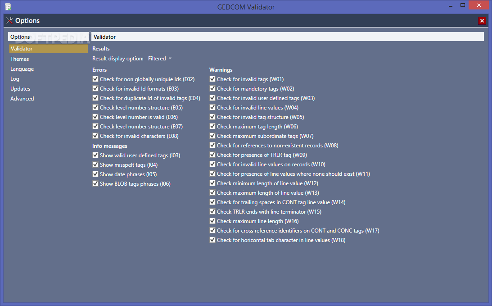The height and width of the screenshot is (306, 492).
Task: Toggle level number structure check (E05)
Action: pyautogui.click(x=95, y=107)
